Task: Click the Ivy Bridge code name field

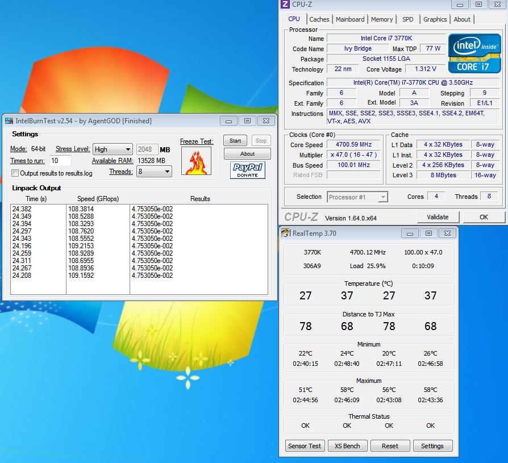Action: click(x=357, y=49)
